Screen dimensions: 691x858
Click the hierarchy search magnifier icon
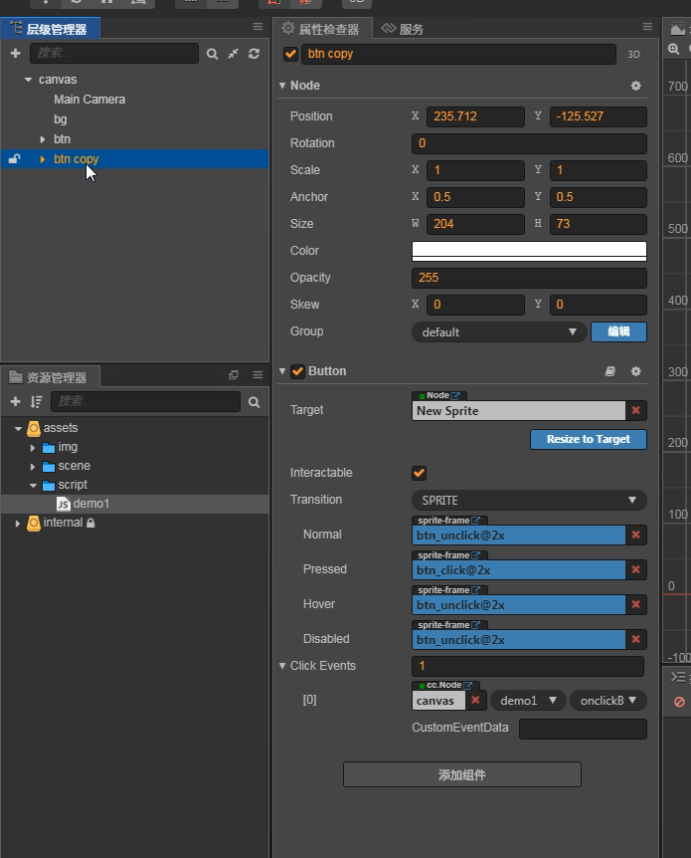tap(212, 54)
